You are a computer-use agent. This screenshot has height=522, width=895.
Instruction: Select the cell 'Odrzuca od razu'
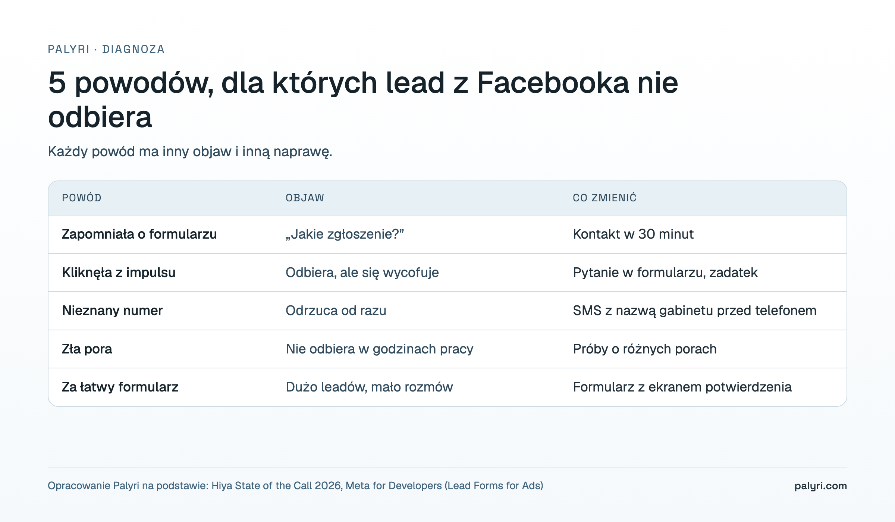tap(336, 311)
